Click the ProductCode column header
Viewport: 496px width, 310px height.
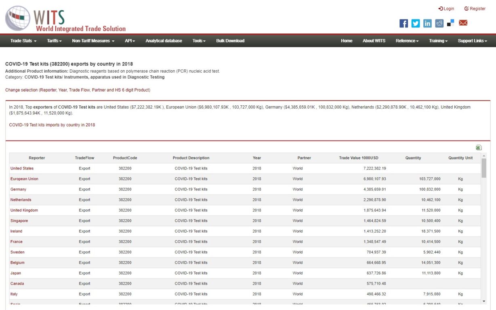point(125,158)
